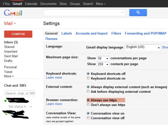Click the Search, chat, or SMS field

(x=20, y=93)
